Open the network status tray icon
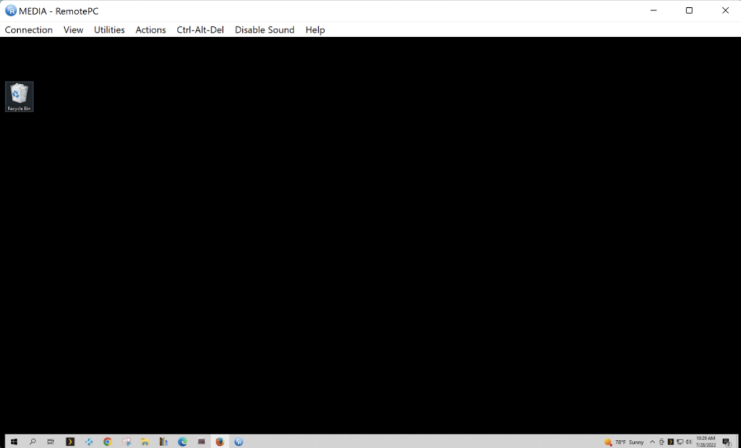The height and width of the screenshot is (448, 741). click(x=680, y=442)
